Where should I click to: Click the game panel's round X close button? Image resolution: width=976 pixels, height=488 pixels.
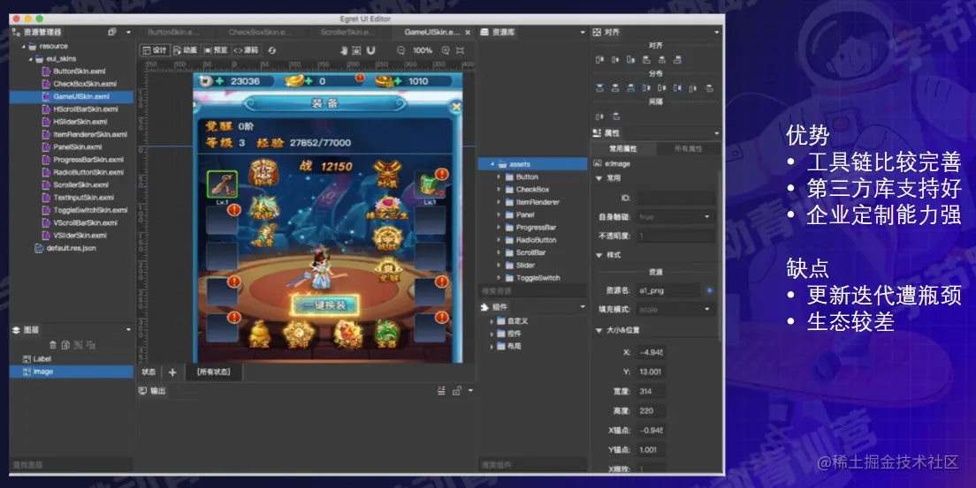[455, 107]
